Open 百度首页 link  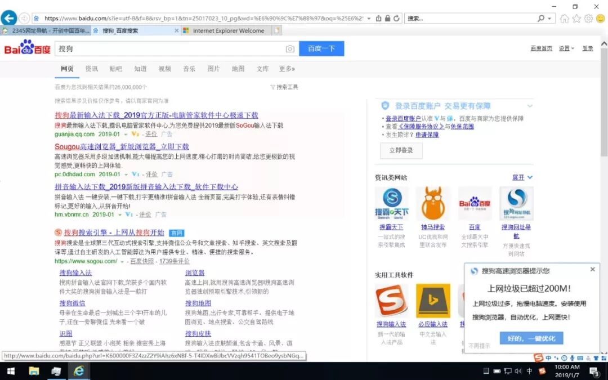pyautogui.click(x=542, y=48)
